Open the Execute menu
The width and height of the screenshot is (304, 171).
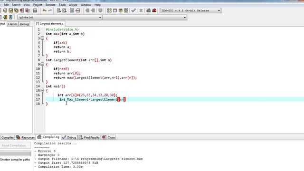pos(50,5)
